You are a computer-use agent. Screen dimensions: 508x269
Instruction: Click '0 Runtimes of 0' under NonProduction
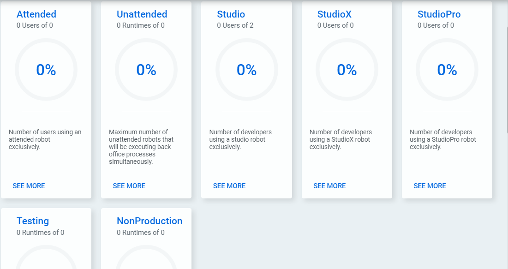tap(141, 233)
